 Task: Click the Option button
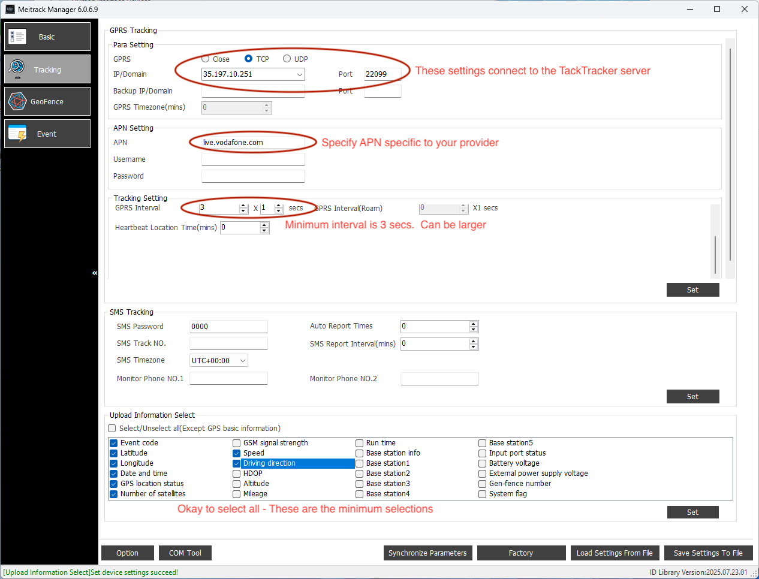click(127, 553)
